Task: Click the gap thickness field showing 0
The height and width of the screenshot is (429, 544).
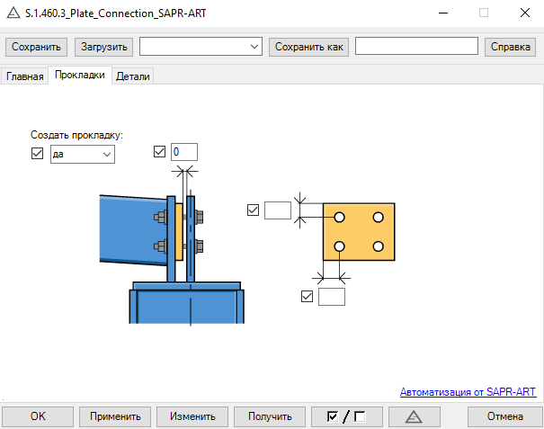Action: click(x=183, y=152)
